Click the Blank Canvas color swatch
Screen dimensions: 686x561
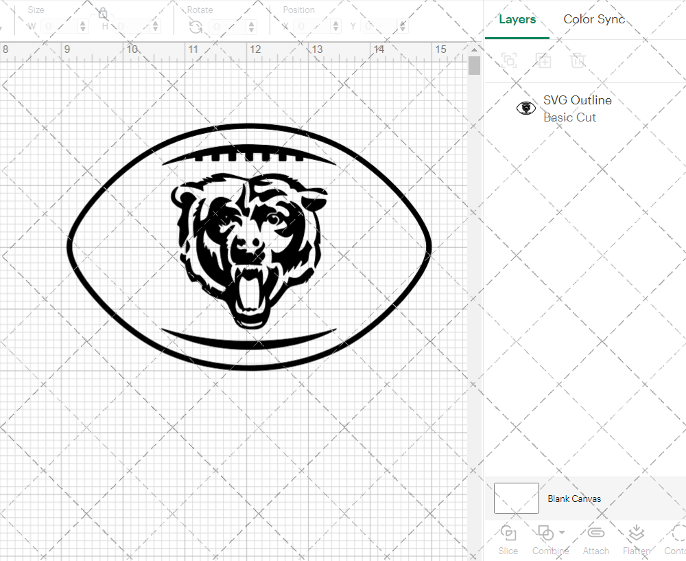click(516, 498)
